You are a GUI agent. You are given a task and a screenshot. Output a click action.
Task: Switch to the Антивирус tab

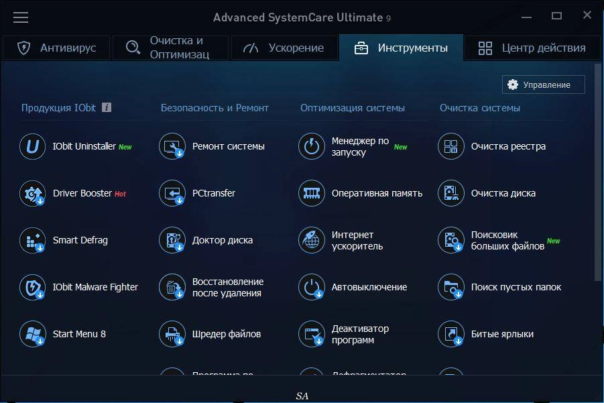point(56,48)
